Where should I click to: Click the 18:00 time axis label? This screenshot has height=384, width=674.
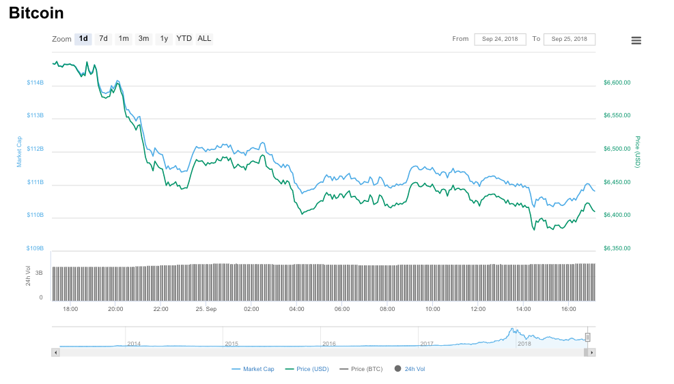pyautogui.click(x=70, y=309)
